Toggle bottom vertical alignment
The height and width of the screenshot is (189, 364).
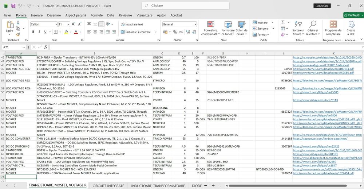[x=101, y=24]
